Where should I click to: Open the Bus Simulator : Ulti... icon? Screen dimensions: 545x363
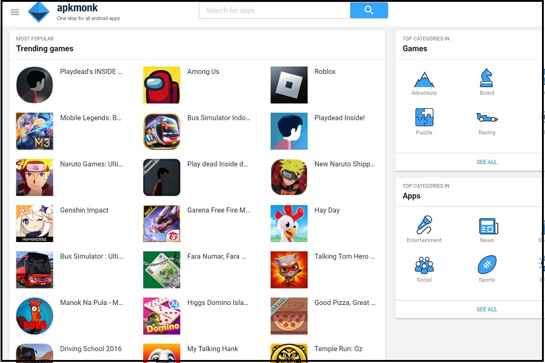[x=35, y=270]
